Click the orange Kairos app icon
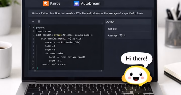181x95 pixels. click(x=46, y=3)
